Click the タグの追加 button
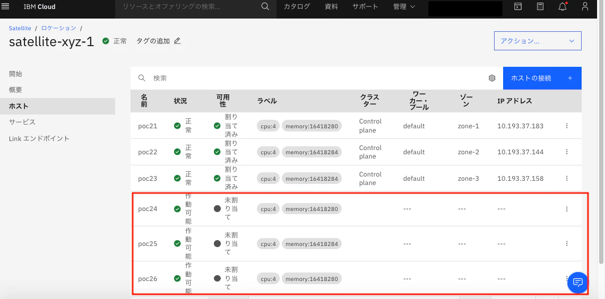 click(x=158, y=41)
